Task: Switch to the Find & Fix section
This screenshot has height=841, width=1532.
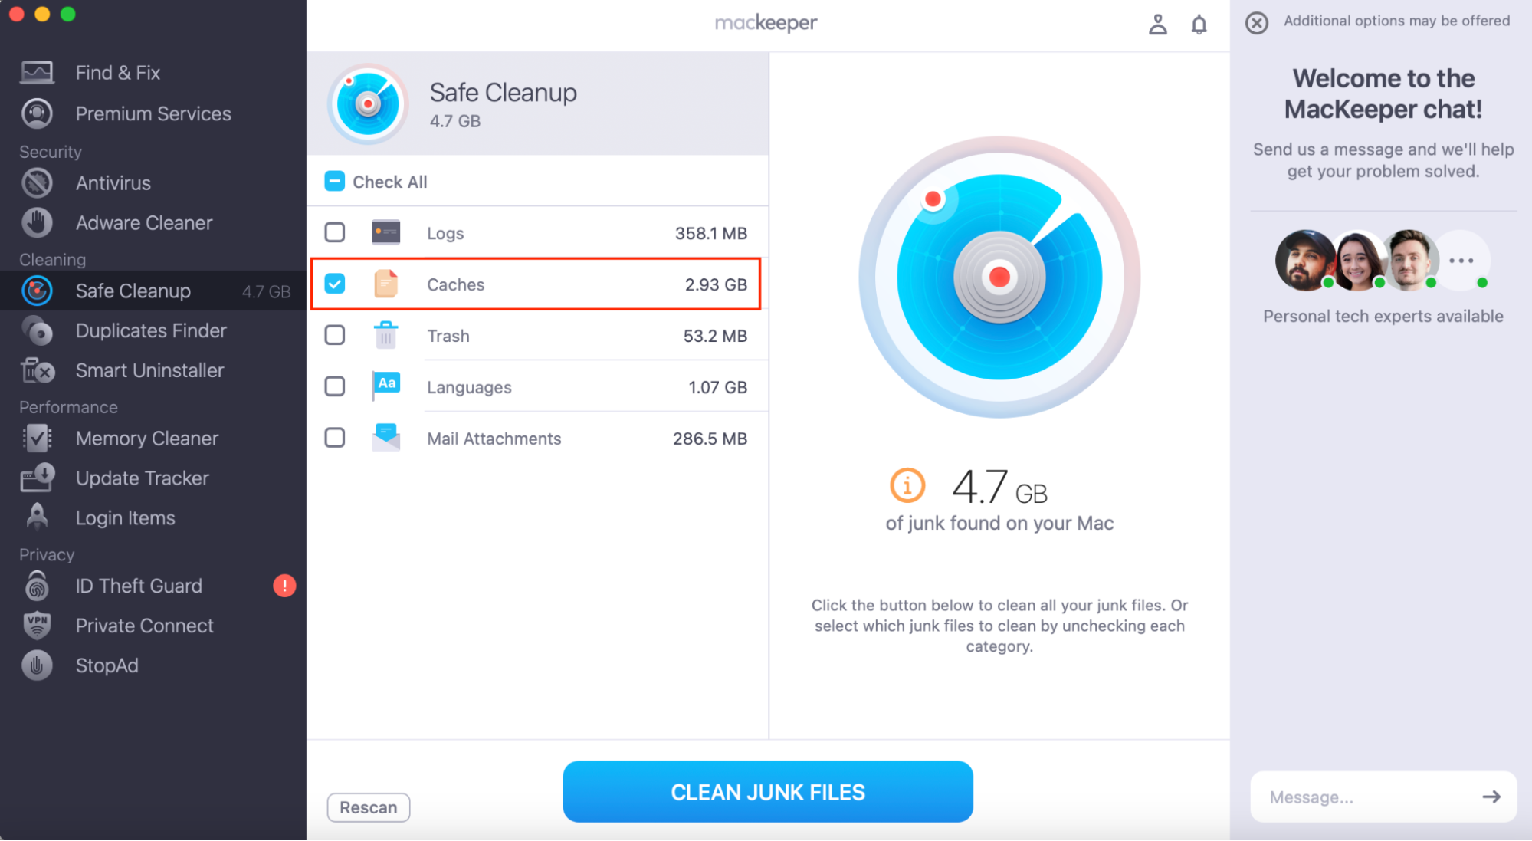Action: click(118, 72)
